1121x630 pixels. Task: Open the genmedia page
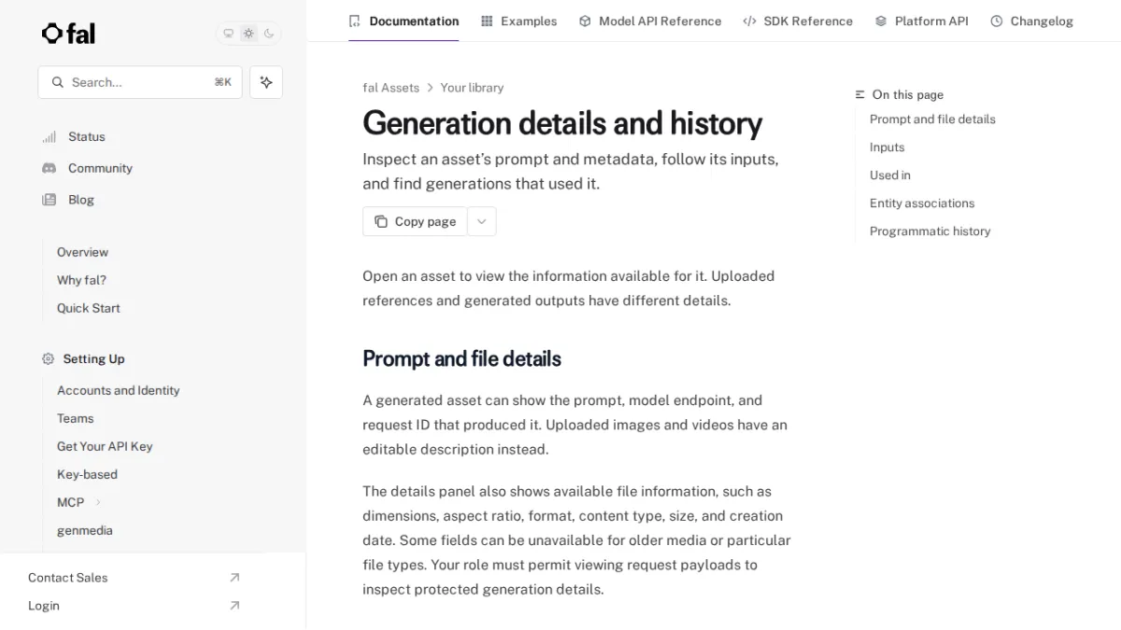coord(85,530)
